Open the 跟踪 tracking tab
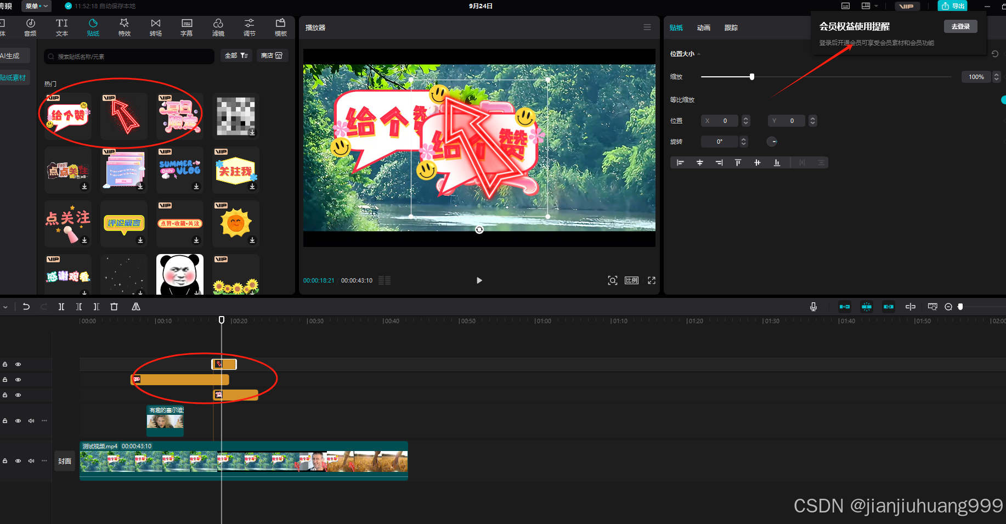1006x524 pixels. point(731,27)
